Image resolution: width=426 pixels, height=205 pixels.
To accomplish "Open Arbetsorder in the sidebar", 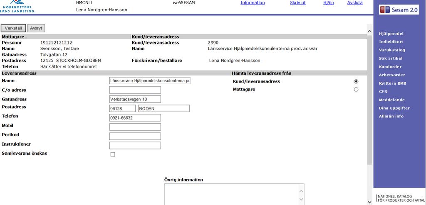I will (392, 75).
